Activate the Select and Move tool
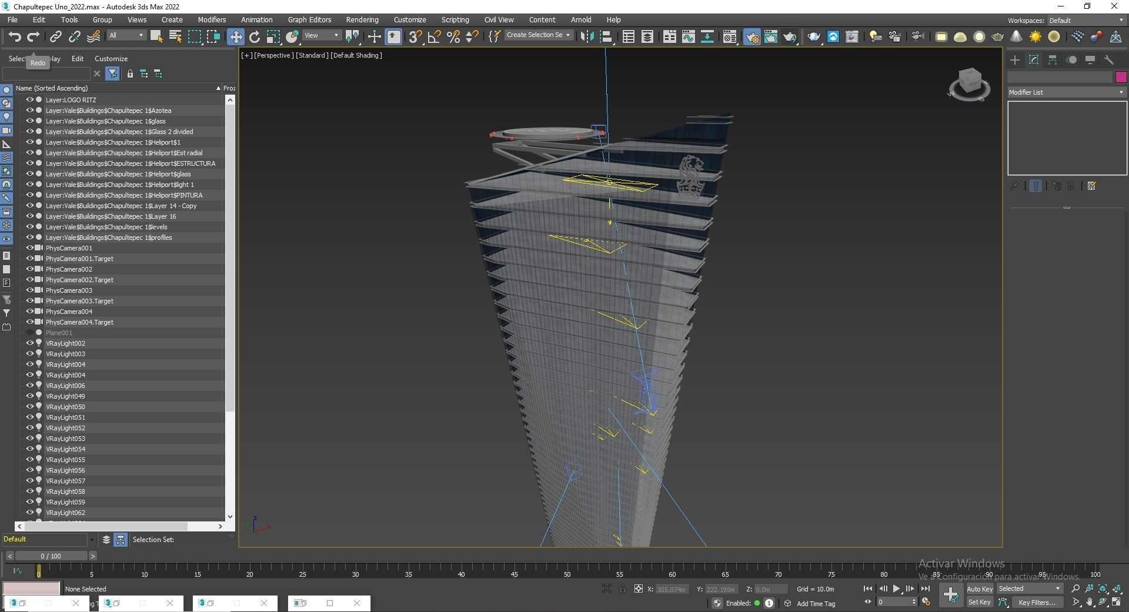This screenshot has height=612, width=1129. pos(235,36)
